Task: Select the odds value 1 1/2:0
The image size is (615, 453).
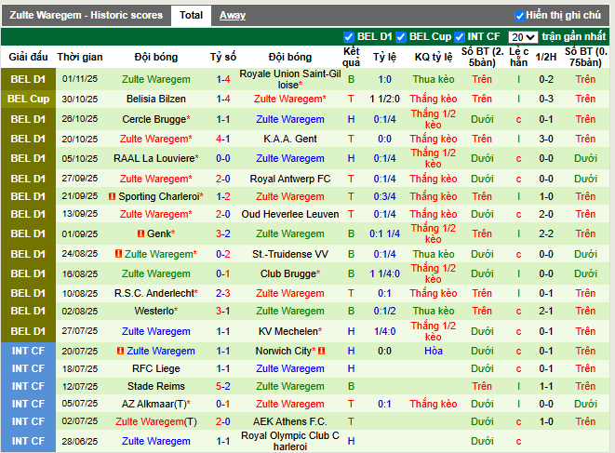Action: 385,99
